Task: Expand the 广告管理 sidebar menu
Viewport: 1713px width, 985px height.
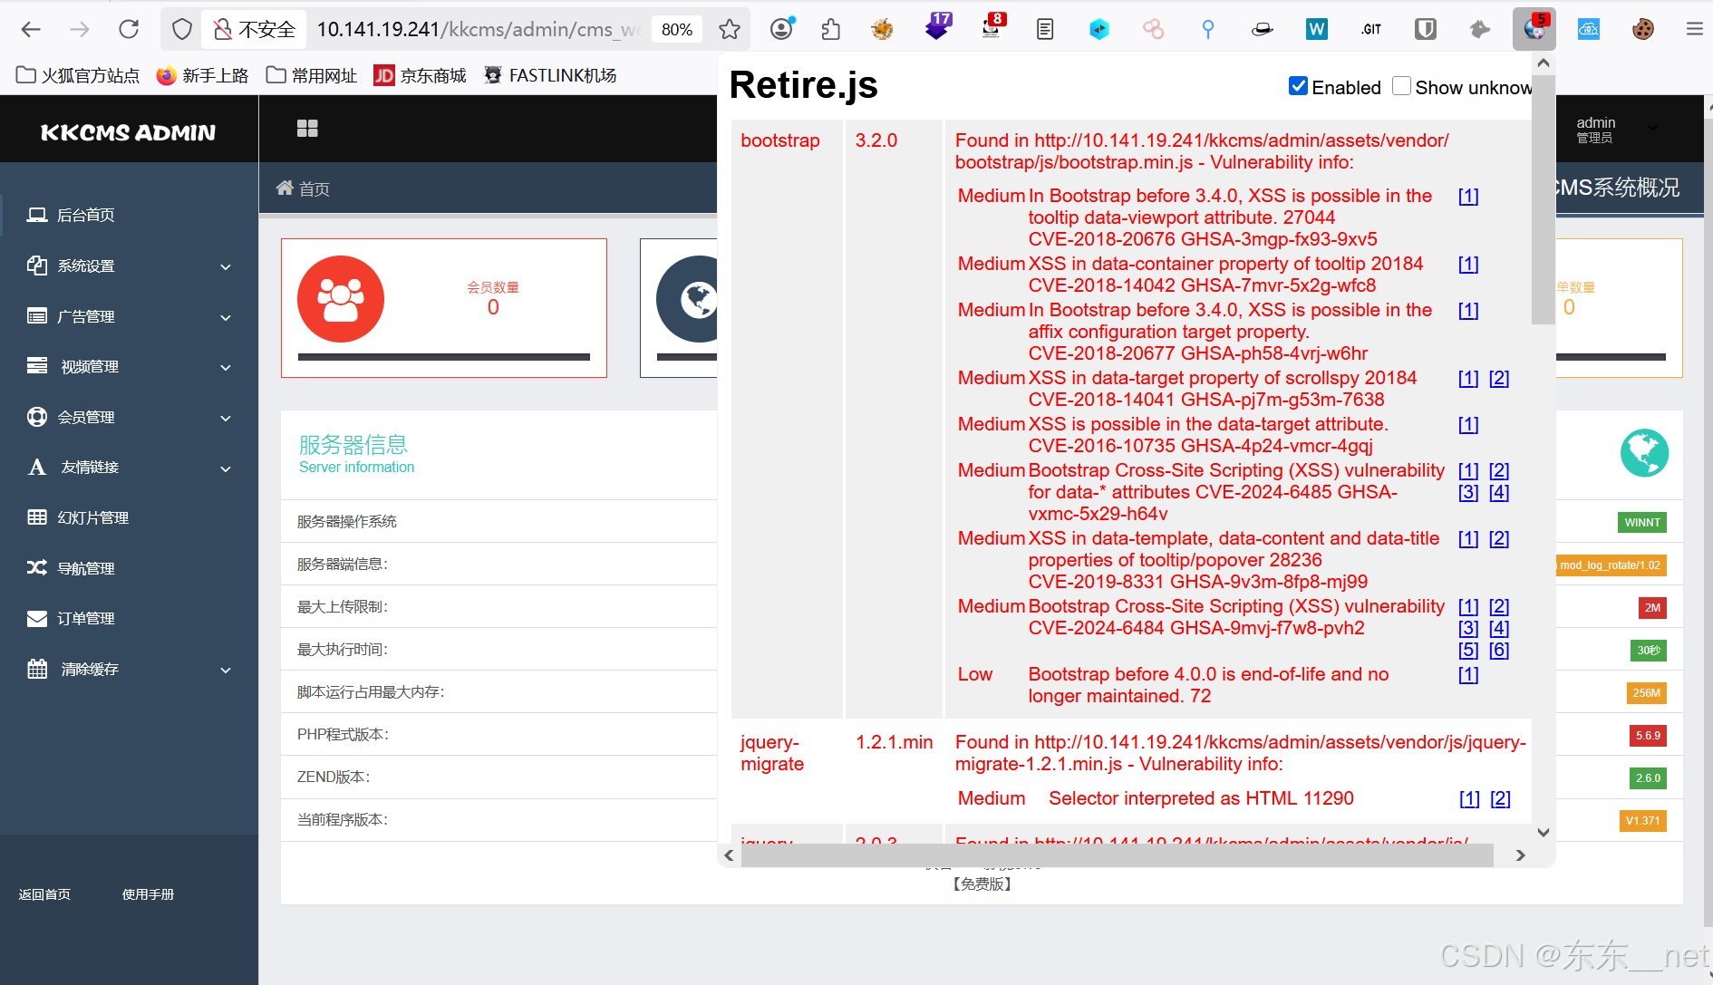Action: coord(129,316)
